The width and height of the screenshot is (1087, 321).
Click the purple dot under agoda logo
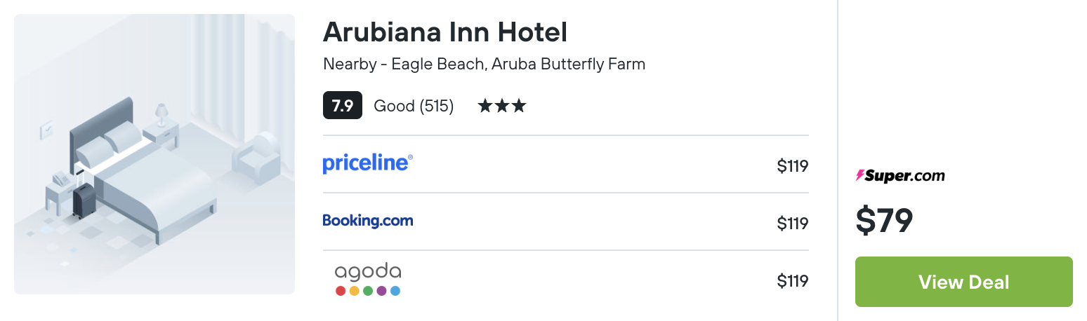tap(381, 290)
